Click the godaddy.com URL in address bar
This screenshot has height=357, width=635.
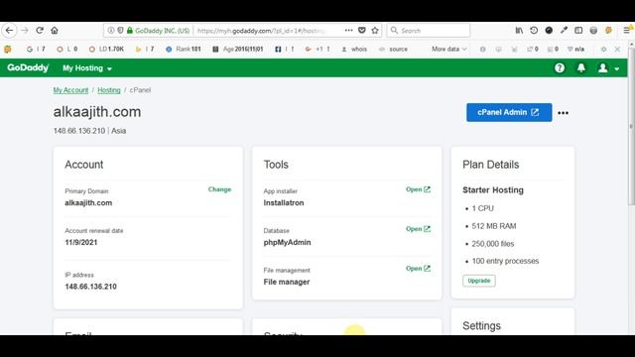click(x=261, y=31)
